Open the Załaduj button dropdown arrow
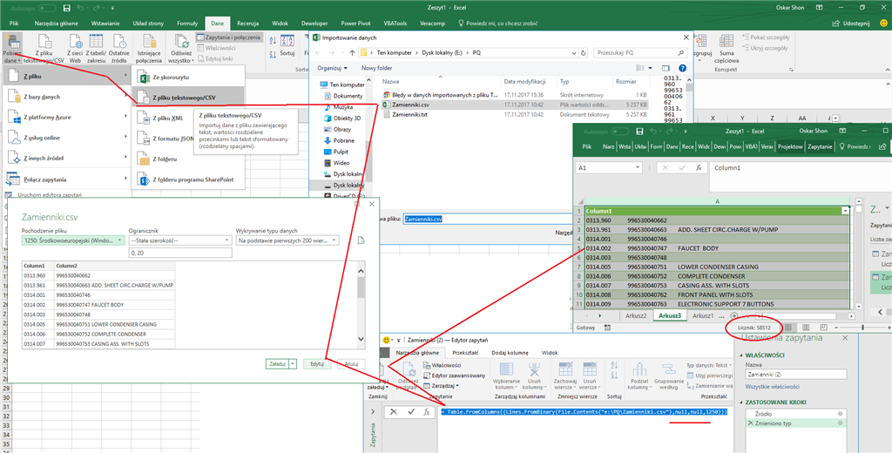Image resolution: width=892 pixels, height=453 pixels. 293,363
